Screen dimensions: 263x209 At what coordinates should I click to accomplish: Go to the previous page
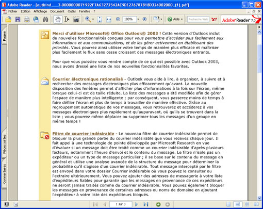105,204
